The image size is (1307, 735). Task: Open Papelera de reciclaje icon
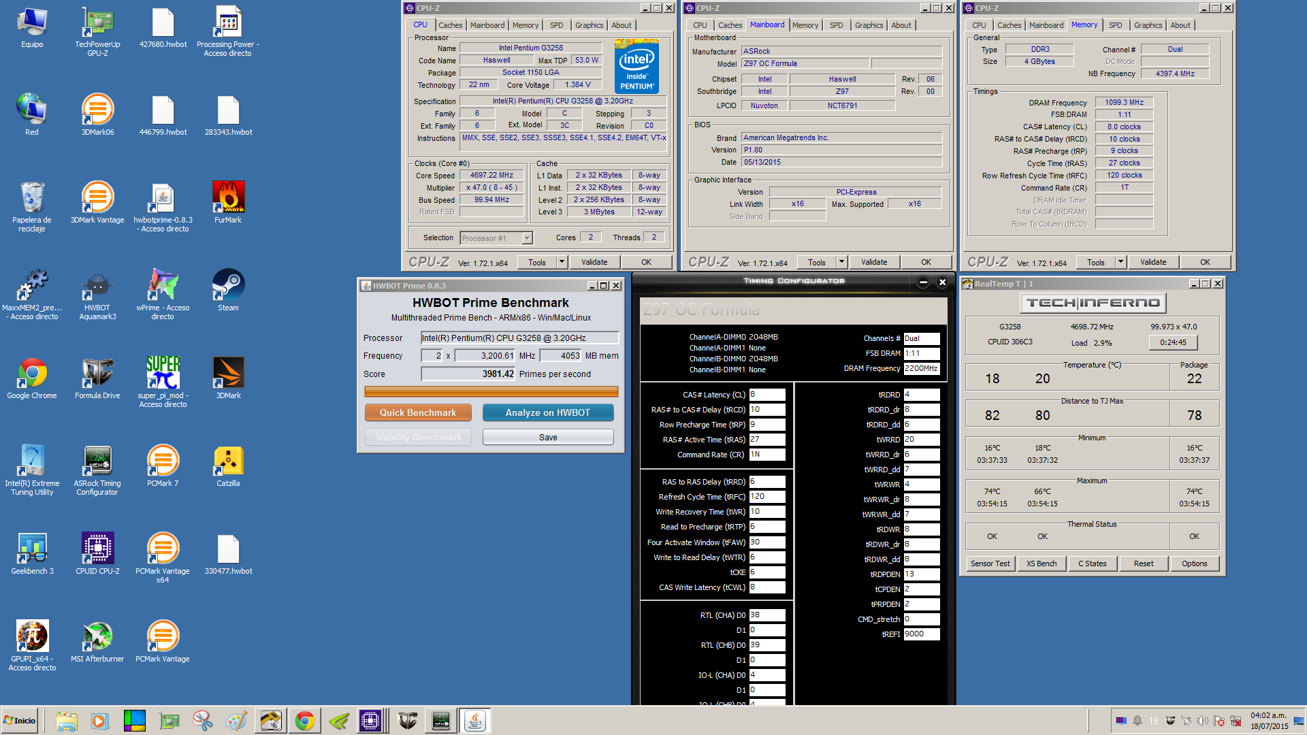[x=32, y=206]
